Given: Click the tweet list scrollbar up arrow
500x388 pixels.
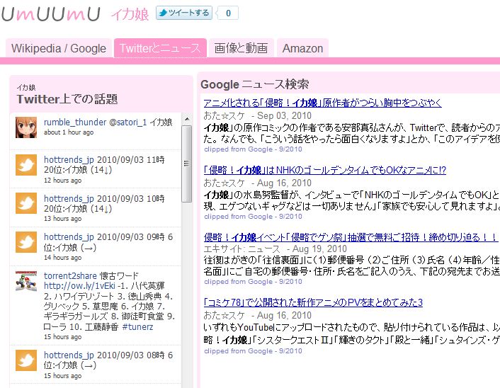Looking at the screenshot, I should (187, 119).
